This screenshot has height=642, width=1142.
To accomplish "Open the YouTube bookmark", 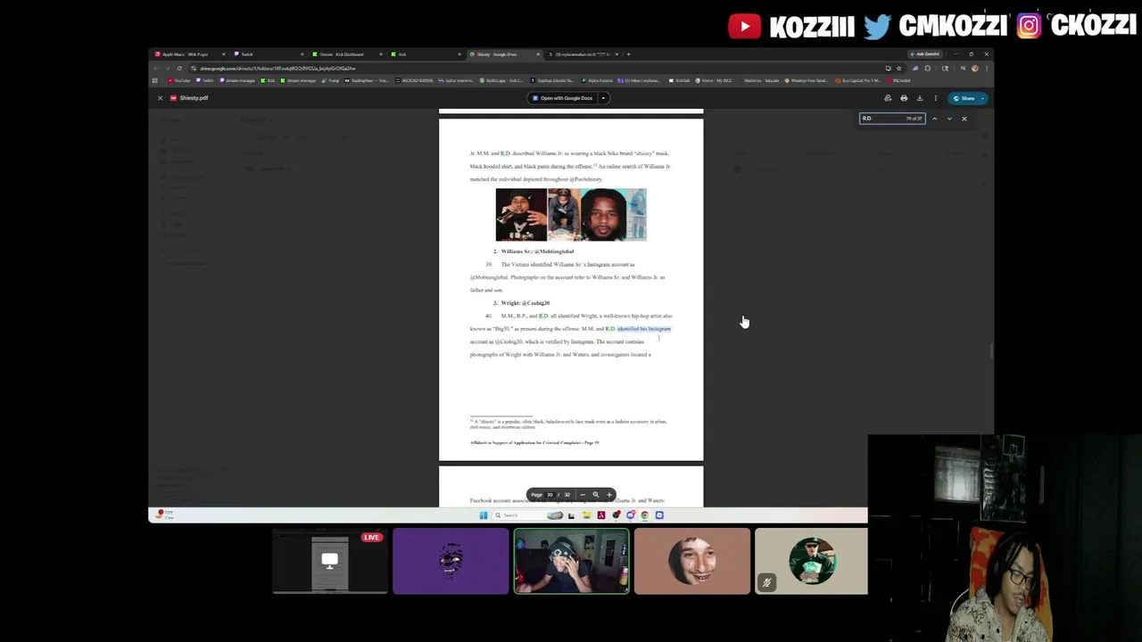I will 178,80.
